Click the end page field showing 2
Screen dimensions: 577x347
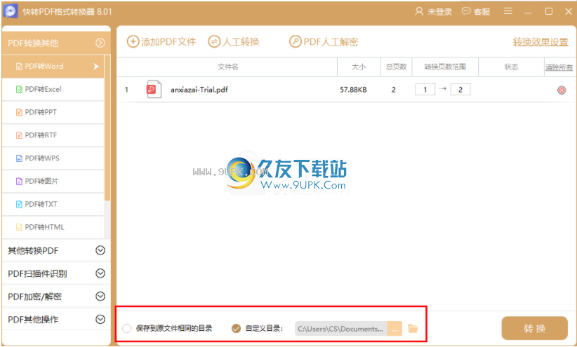tap(460, 89)
